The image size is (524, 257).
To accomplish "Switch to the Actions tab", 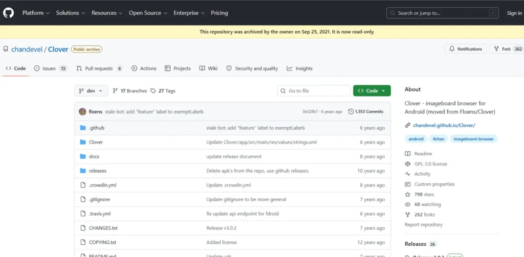I will (x=144, y=68).
